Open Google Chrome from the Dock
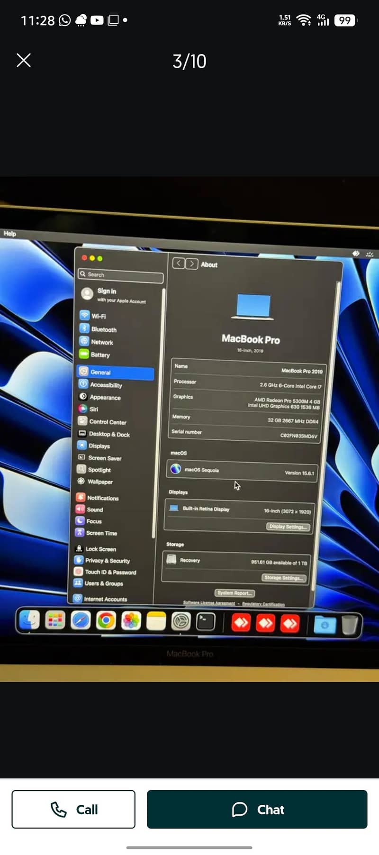The image size is (379, 855). coord(106,620)
